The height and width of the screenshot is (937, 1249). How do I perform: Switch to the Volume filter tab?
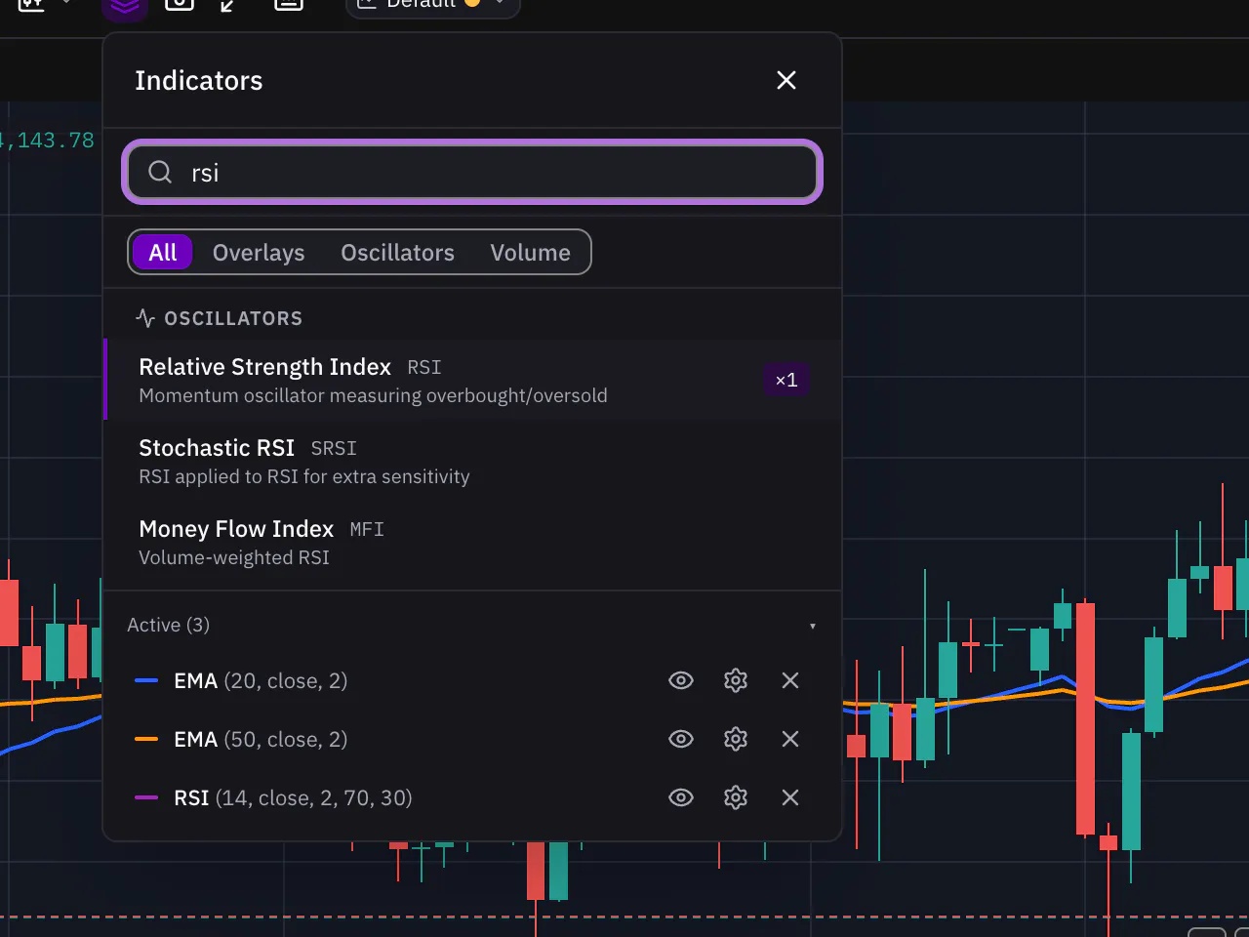pos(530,252)
